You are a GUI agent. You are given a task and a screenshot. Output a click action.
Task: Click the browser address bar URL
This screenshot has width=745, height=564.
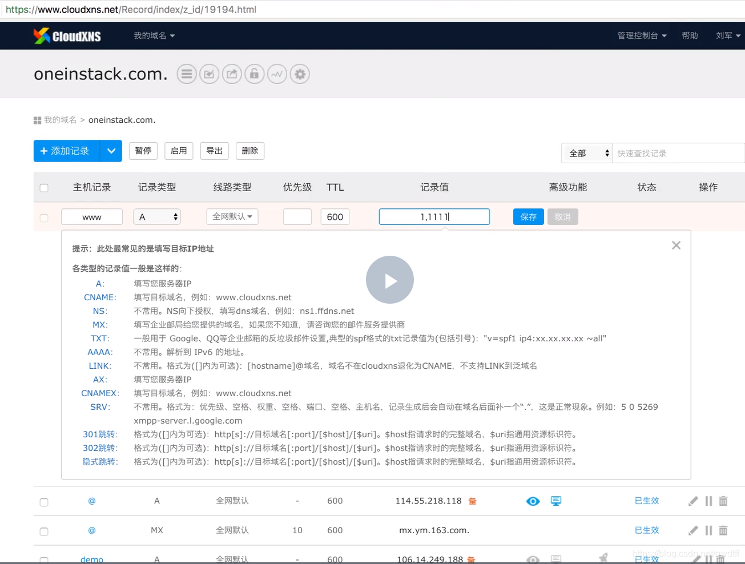coord(131,10)
